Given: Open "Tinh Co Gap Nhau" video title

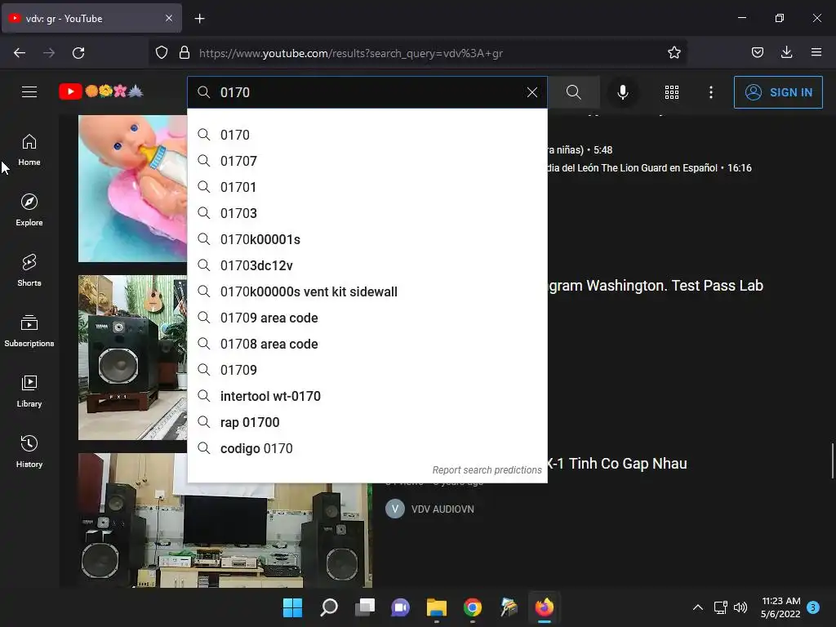Looking at the screenshot, I should point(617,464).
